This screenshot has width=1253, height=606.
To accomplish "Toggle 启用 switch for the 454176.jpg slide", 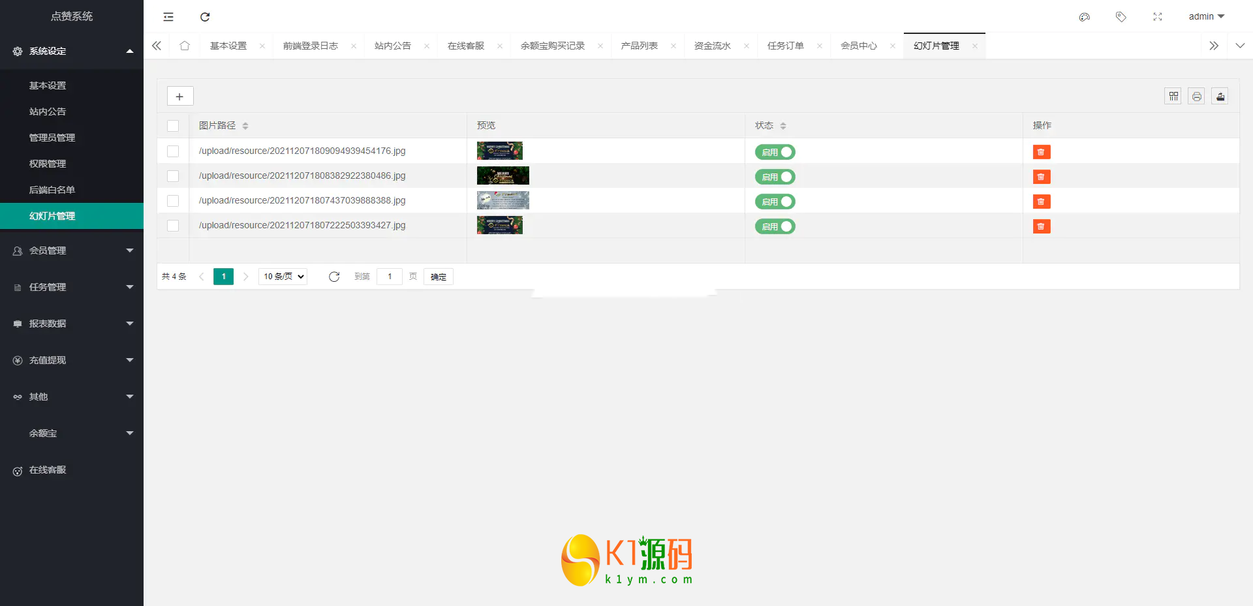I will click(775, 152).
